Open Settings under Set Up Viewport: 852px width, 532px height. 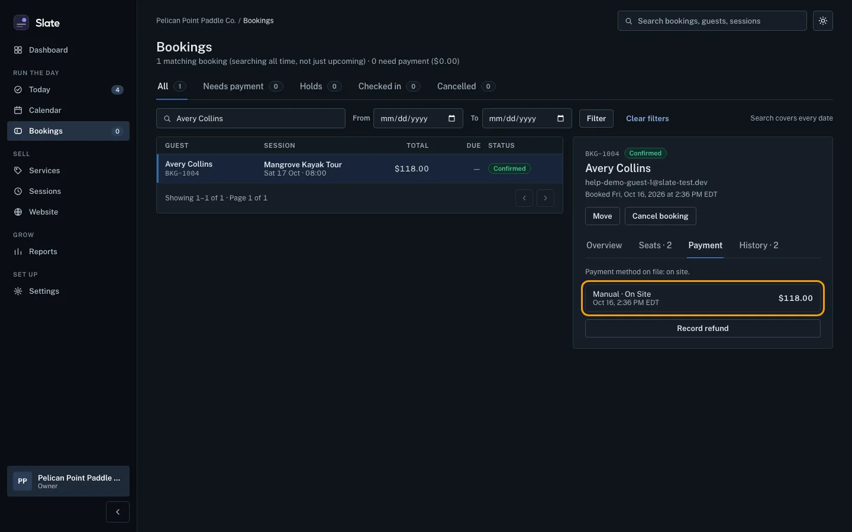click(68, 291)
